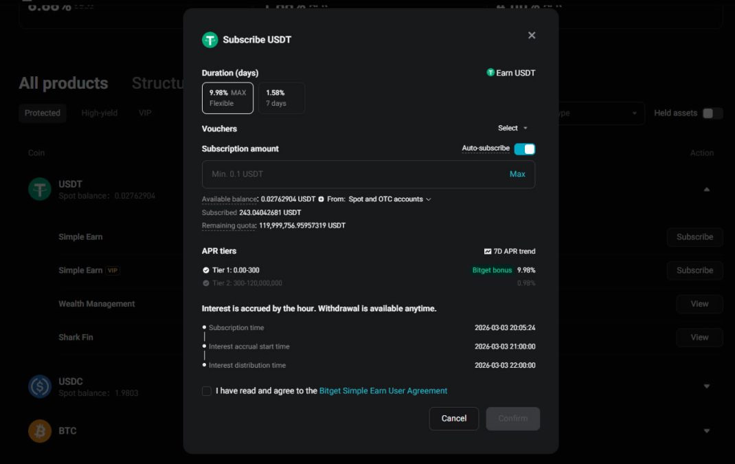The image size is (735, 464).
Task: Click View for Shark Fin row
Action: pos(699,338)
